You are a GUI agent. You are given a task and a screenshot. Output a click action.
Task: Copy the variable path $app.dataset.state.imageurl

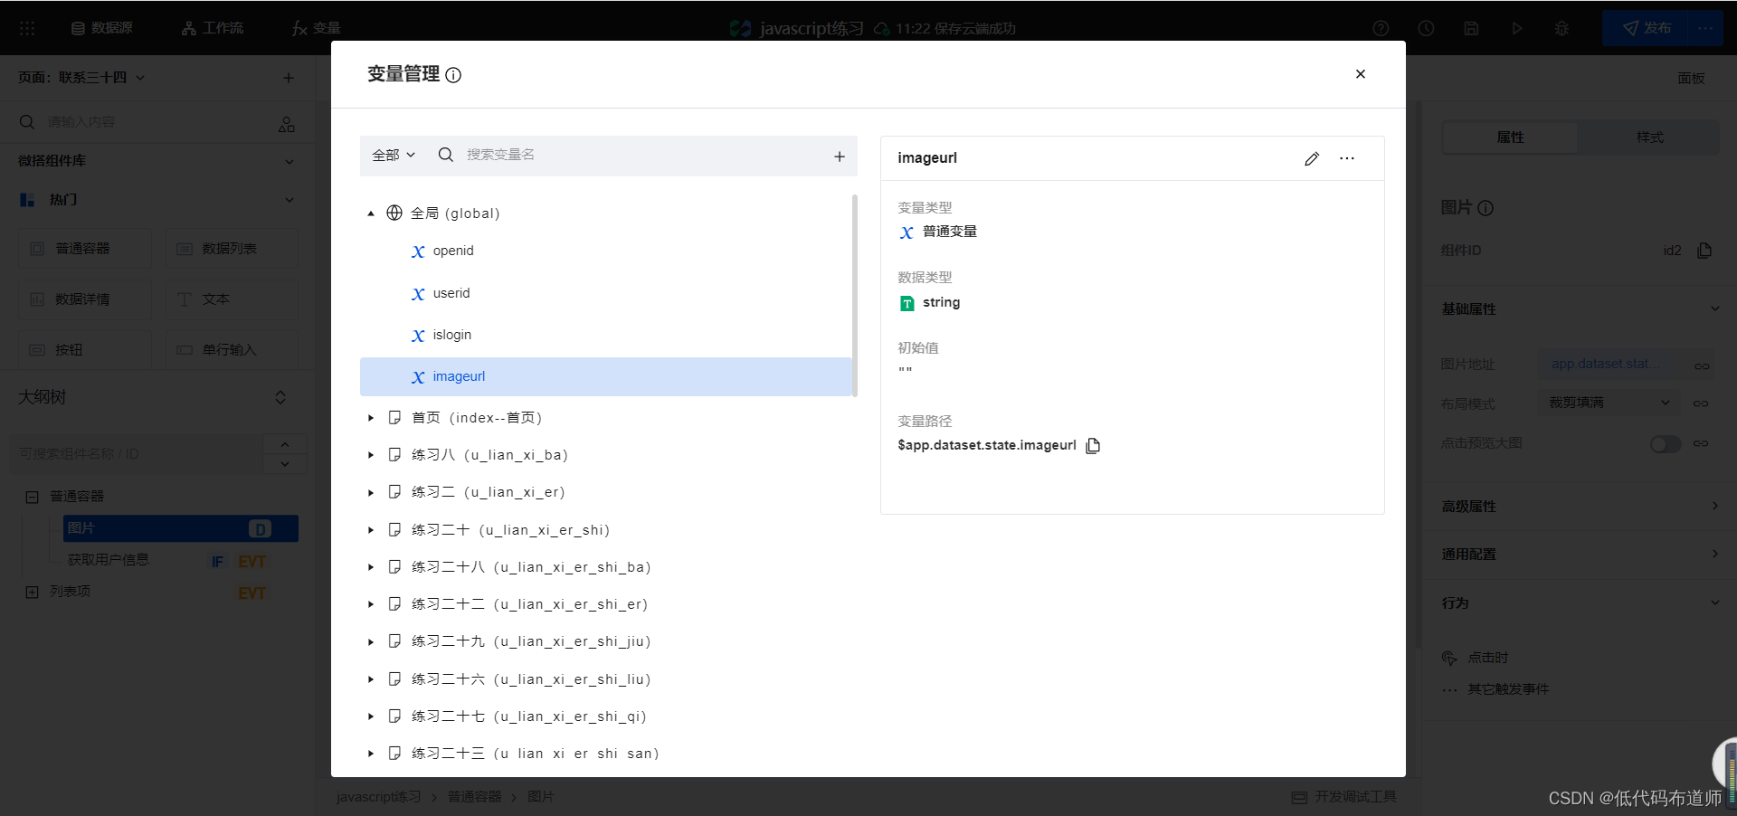(x=1093, y=445)
